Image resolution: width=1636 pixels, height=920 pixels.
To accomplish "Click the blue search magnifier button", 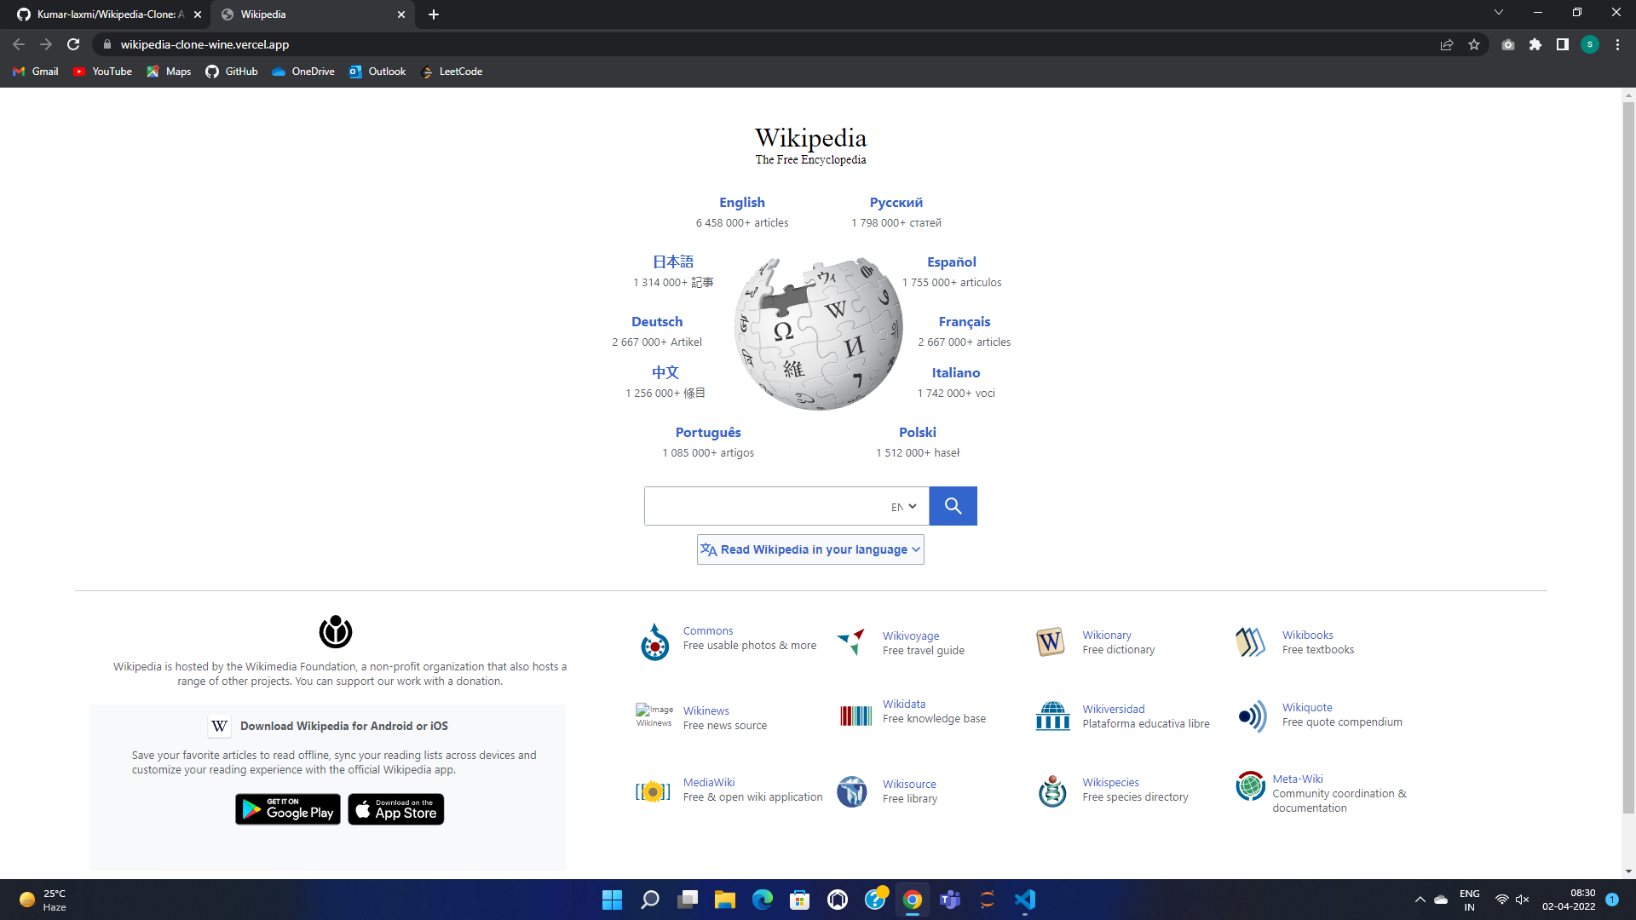I will coord(953,506).
